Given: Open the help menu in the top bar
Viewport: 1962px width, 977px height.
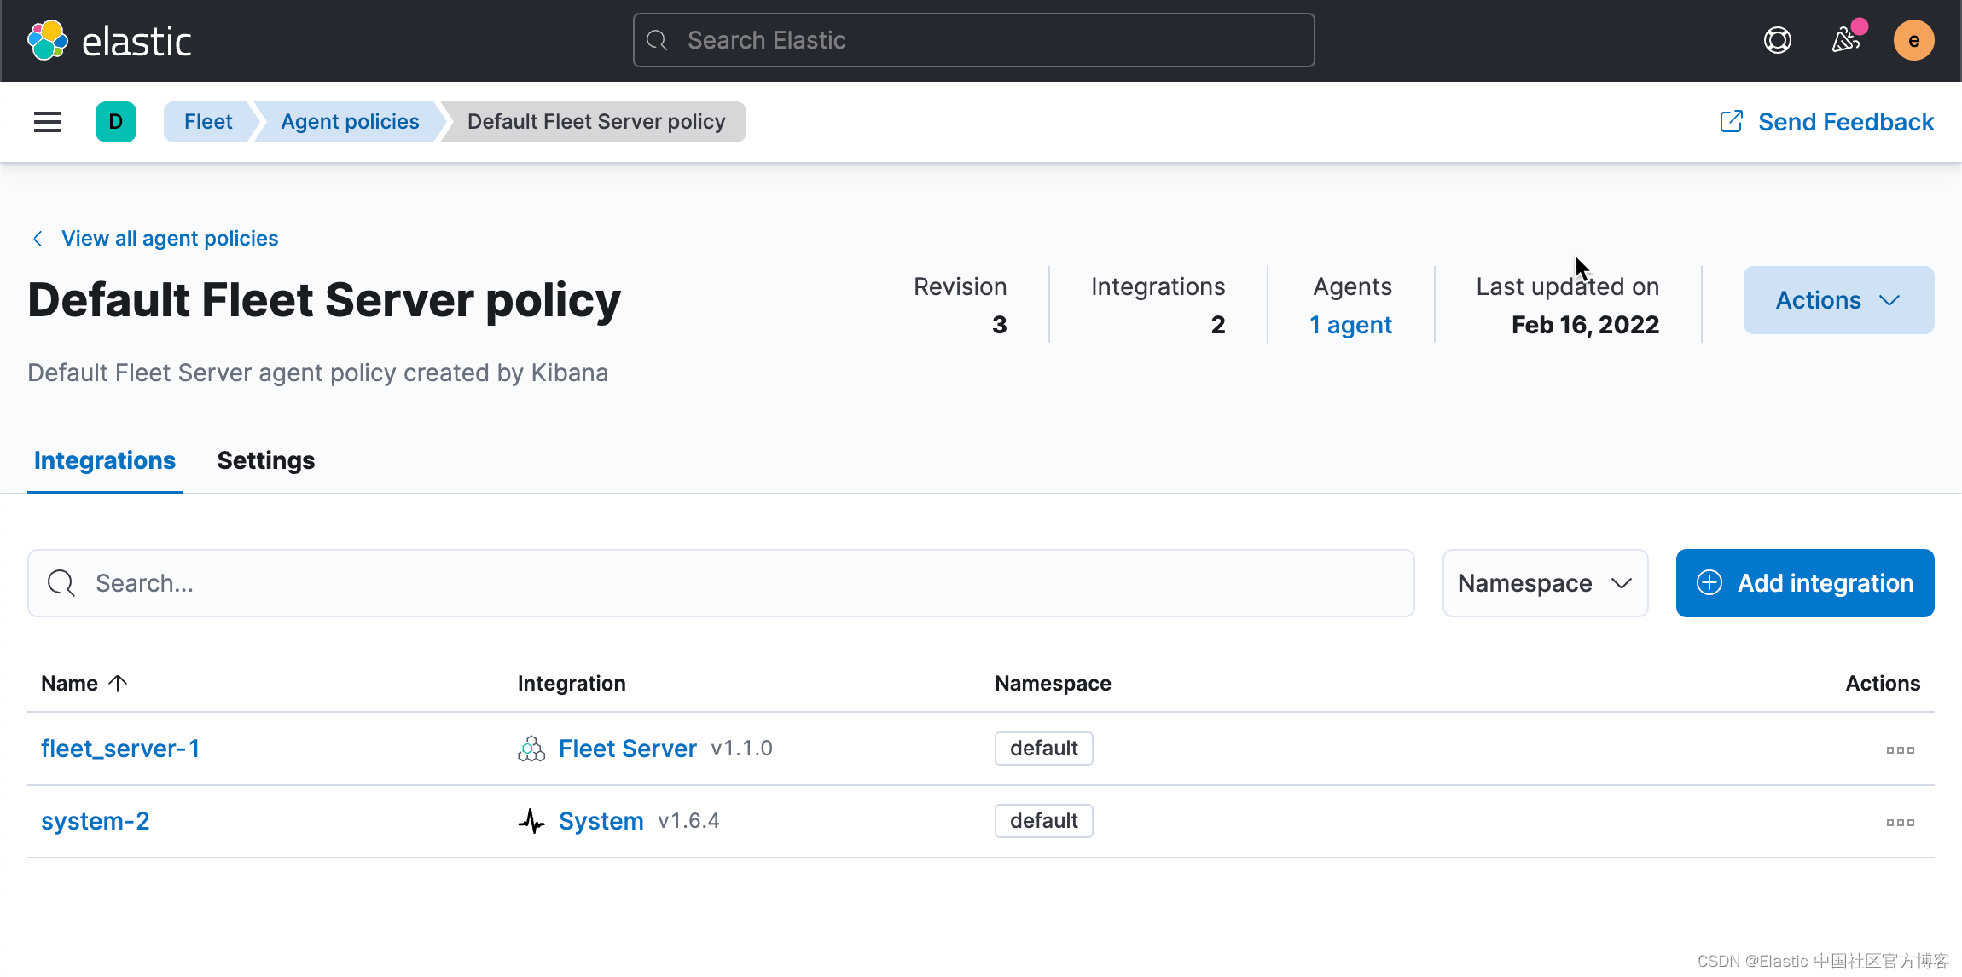Looking at the screenshot, I should point(1776,39).
